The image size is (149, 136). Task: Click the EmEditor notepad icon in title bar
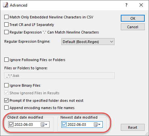click(6, 5)
